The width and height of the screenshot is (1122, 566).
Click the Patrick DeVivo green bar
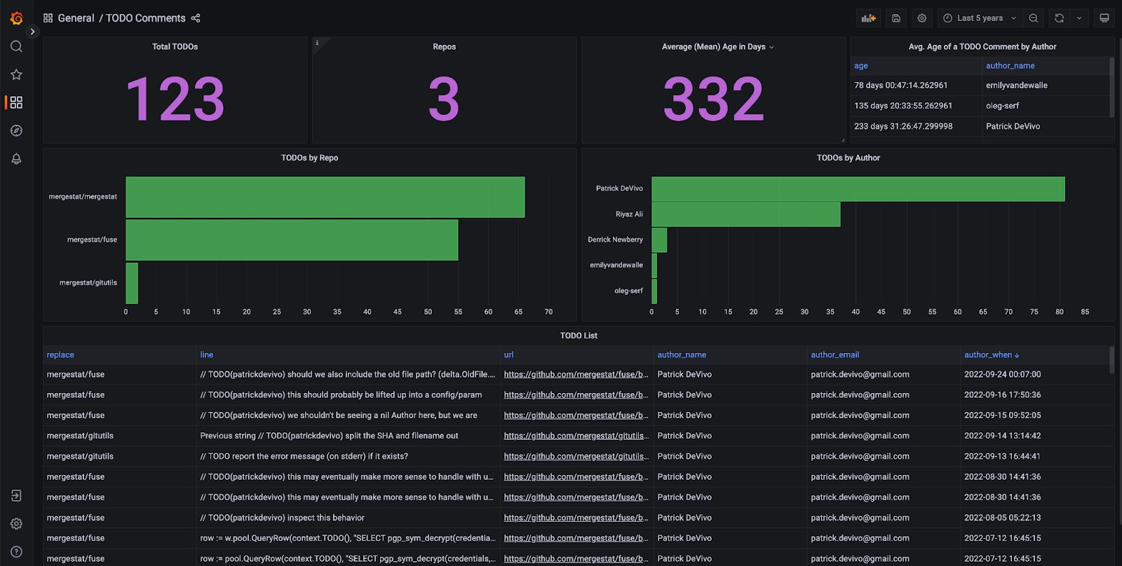click(x=858, y=189)
